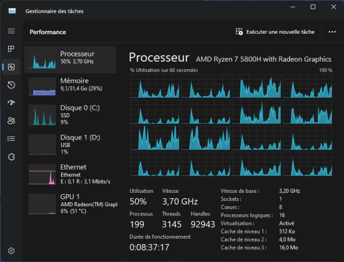
Task: Select Disque 1 (D:) USB item
Action: (70, 144)
